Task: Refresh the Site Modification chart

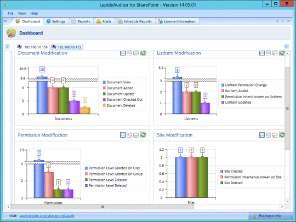Action: click(282, 135)
